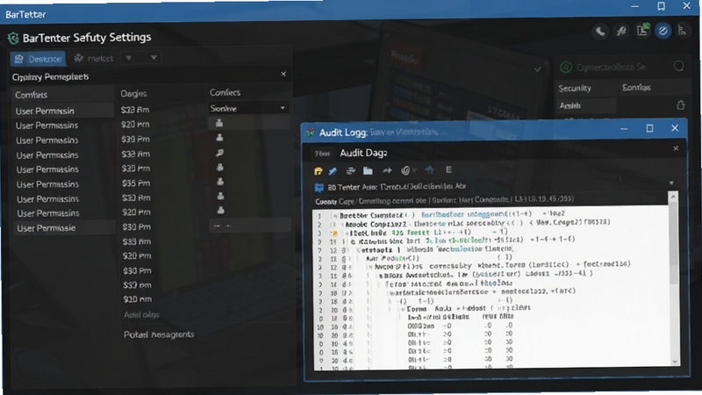Click the swap lines icon in Audit toolbar
The image size is (702, 395).
pos(350,170)
